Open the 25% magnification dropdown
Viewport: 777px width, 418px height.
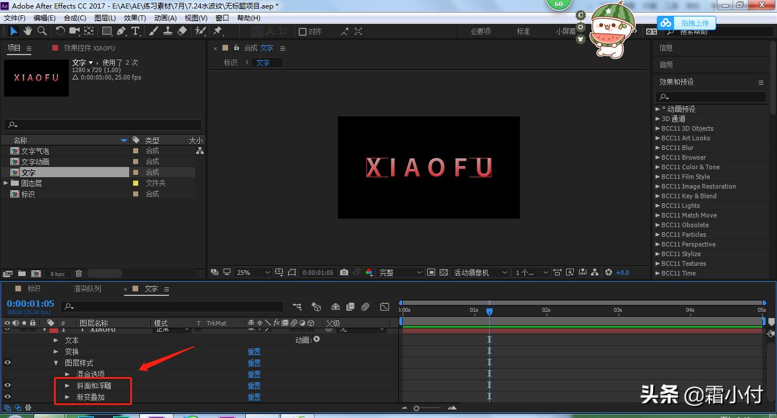tap(253, 273)
